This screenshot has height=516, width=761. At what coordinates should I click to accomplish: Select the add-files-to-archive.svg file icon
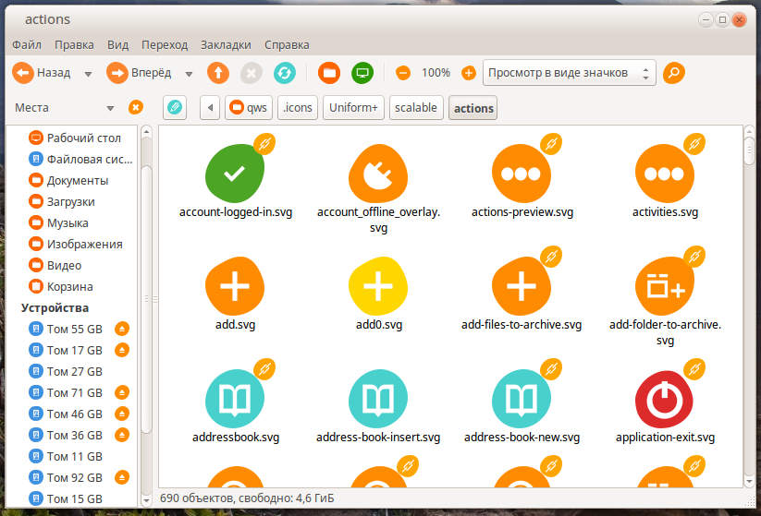point(522,286)
